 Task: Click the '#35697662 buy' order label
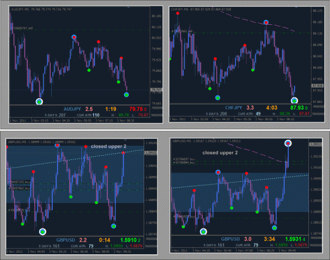(x=20, y=188)
